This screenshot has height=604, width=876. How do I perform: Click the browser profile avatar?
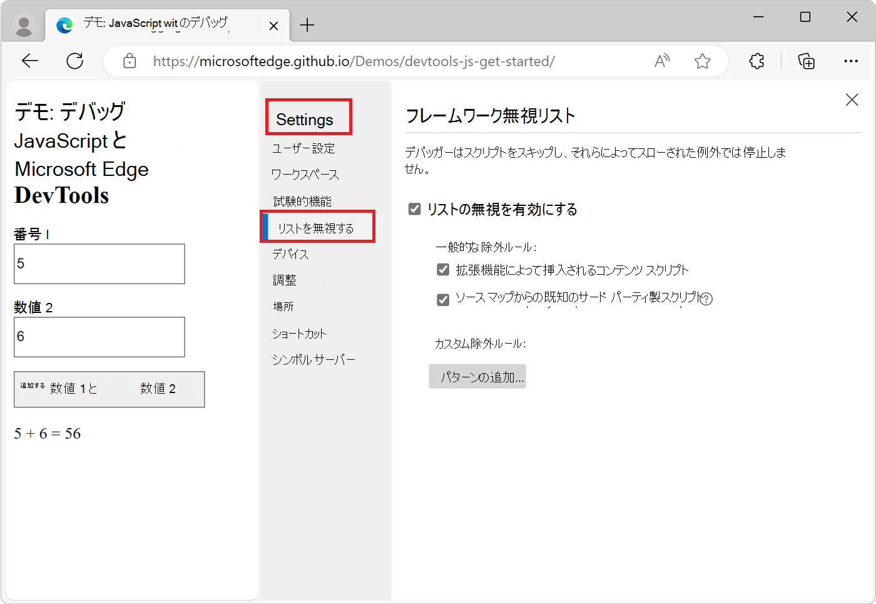[24, 25]
